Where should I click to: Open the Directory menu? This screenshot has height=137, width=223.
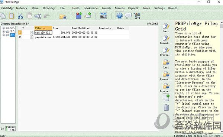[x=49, y=8]
